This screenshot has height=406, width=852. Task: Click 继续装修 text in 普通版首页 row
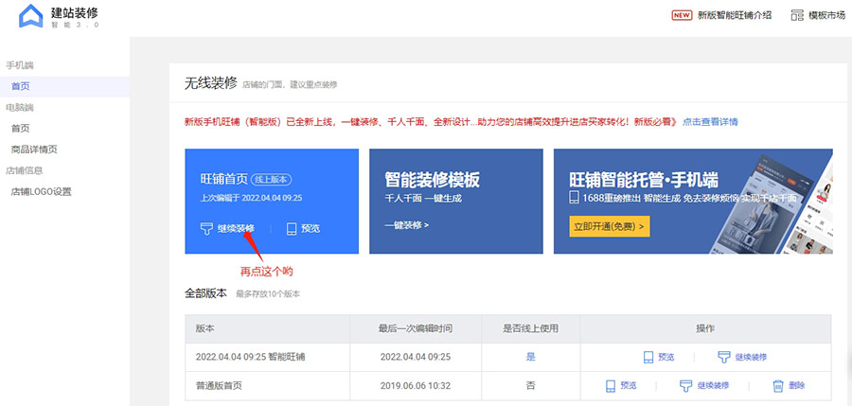pos(714,386)
